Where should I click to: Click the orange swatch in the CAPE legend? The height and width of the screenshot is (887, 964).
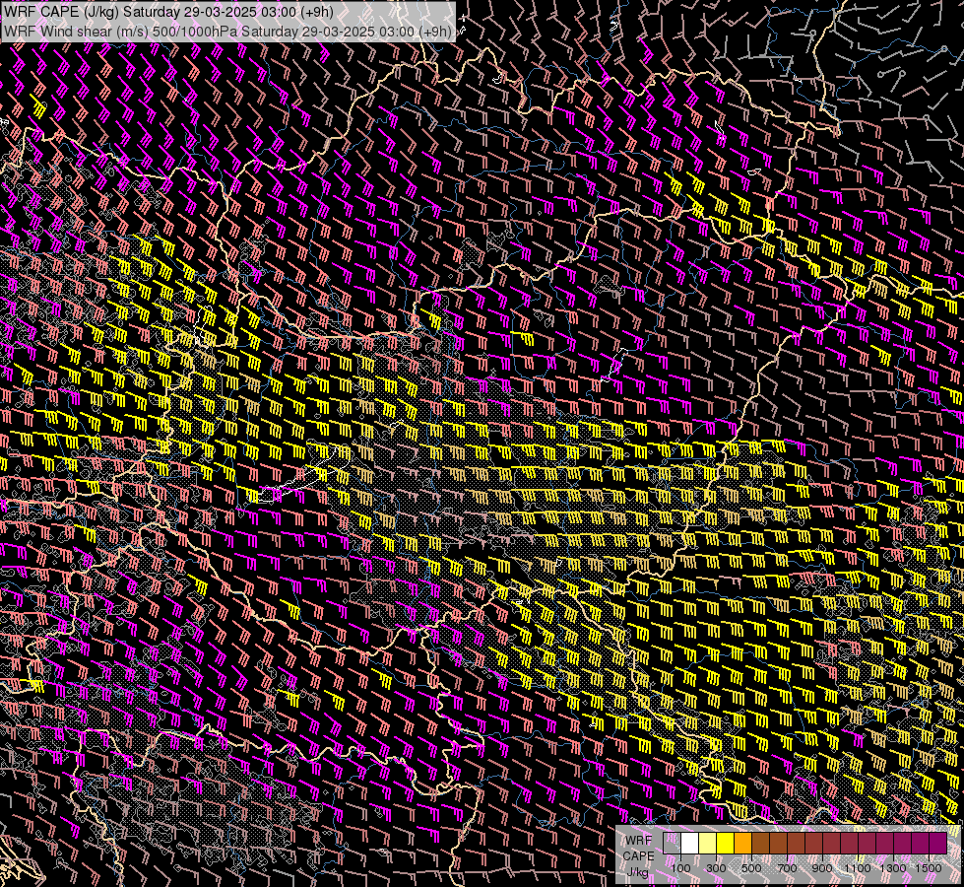[742, 844]
